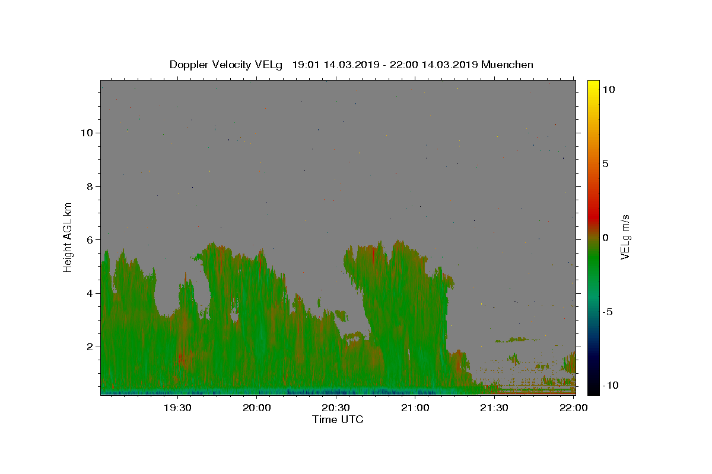This screenshot has width=712, height=474.
Task: Click the "VELg m/s" colorbar label
Action: 625,236
